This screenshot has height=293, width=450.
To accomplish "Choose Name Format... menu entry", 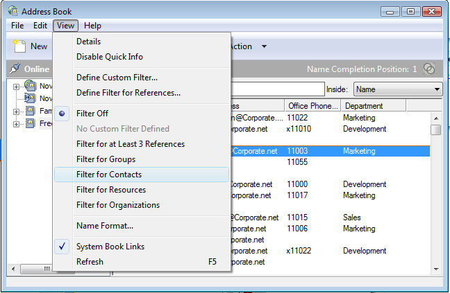I will [x=142, y=226].
